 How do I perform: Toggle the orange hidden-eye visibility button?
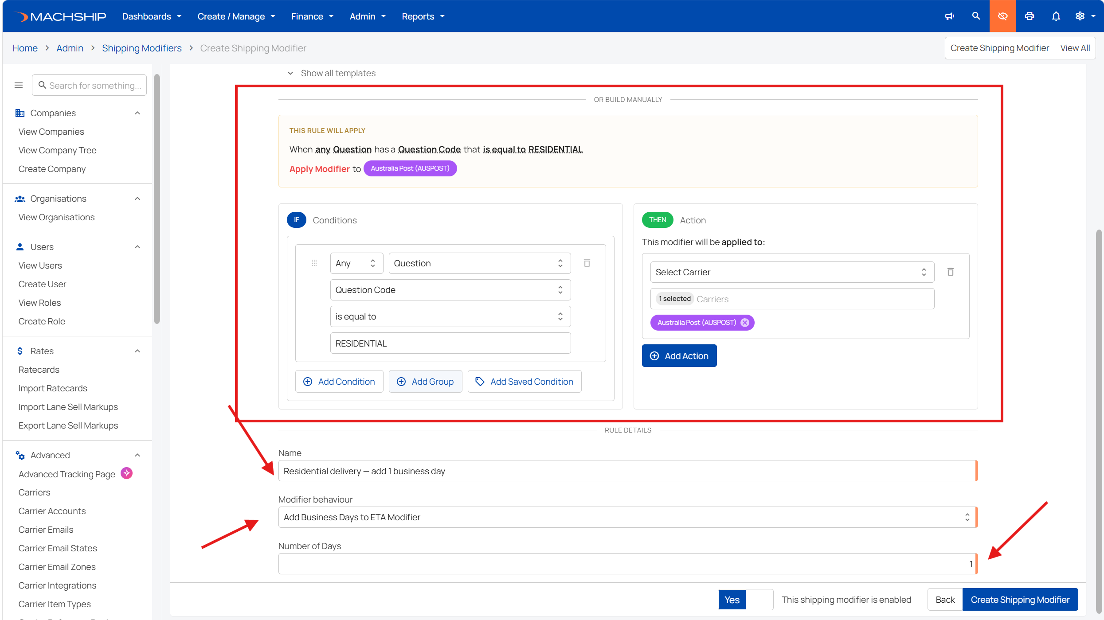coord(1002,16)
